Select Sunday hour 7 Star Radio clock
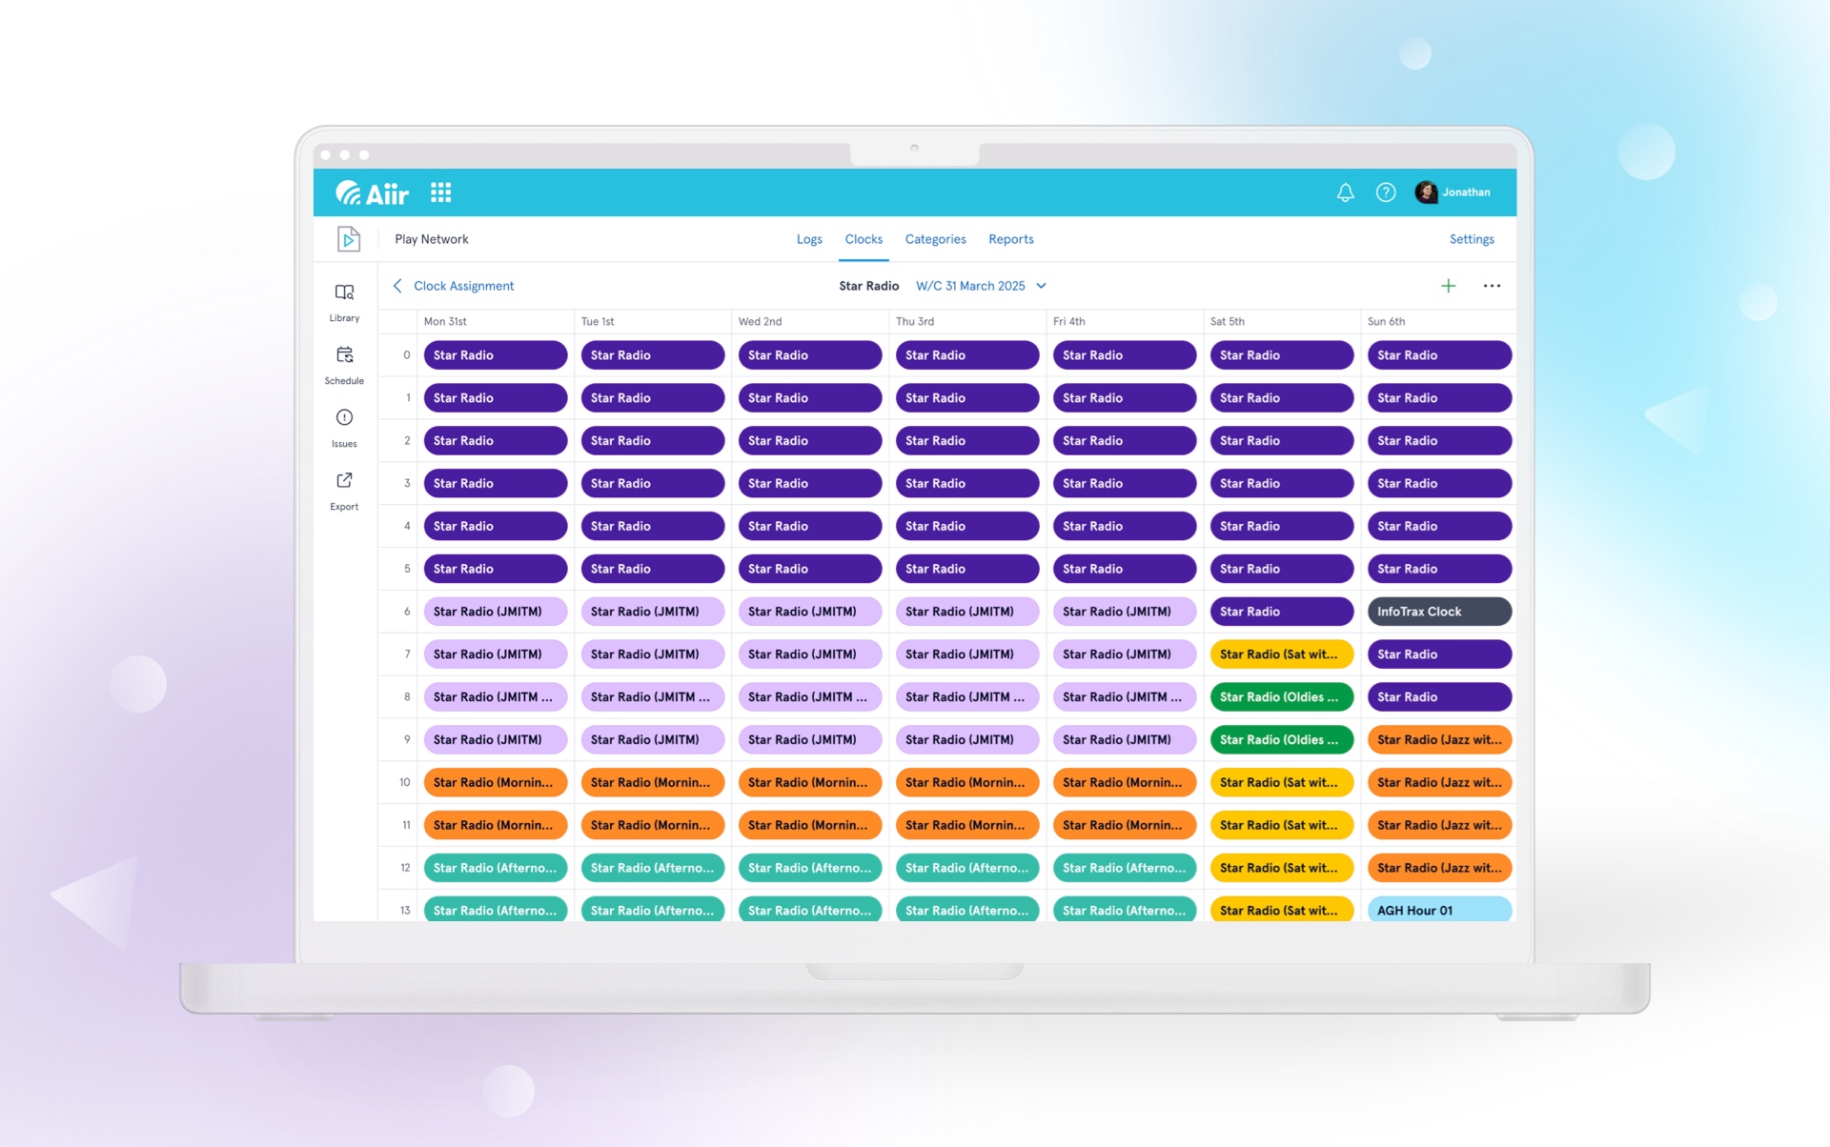The height and width of the screenshot is (1147, 1830). [x=1439, y=654]
